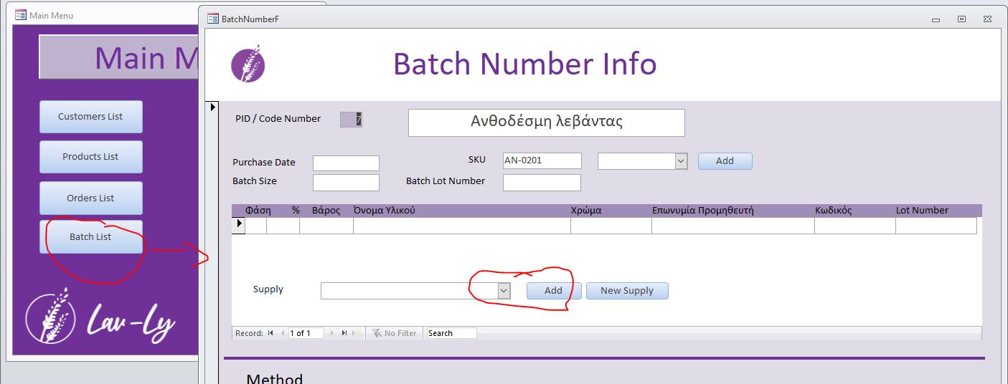Open Orders List from Main Menu
The image size is (1008, 384).
tap(91, 198)
